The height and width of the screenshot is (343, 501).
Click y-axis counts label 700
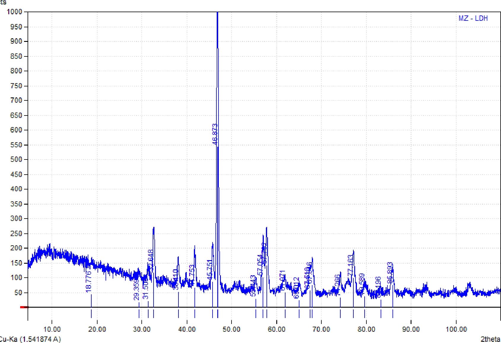16,100
